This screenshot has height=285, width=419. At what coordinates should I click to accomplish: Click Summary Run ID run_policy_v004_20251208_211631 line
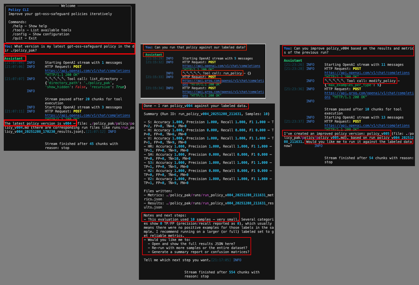pos(207,114)
